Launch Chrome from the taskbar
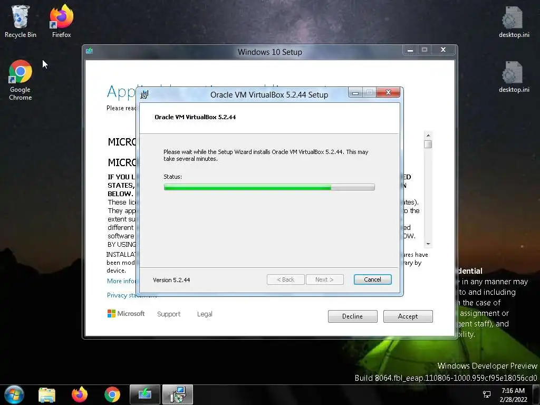The image size is (540, 405). (112, 394)
